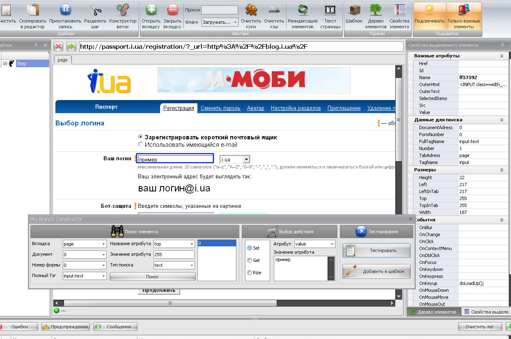Click binoculars Поиск элемента header icon
Screen dimensions: 511x339
pyautogui.click(x=117, y=232)
